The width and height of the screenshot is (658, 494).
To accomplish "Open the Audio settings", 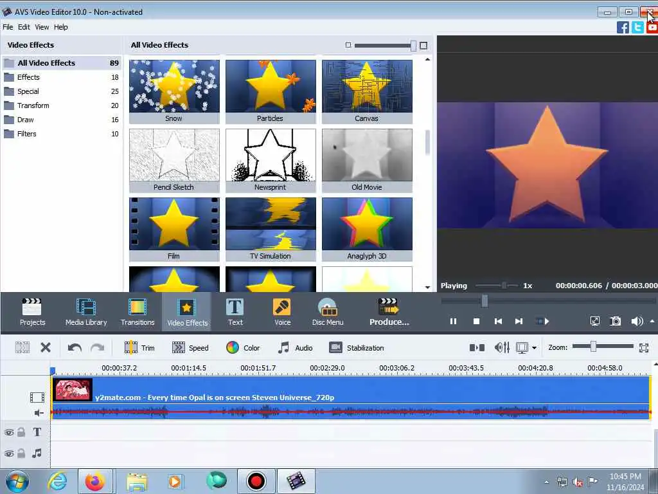I will 295,348.
